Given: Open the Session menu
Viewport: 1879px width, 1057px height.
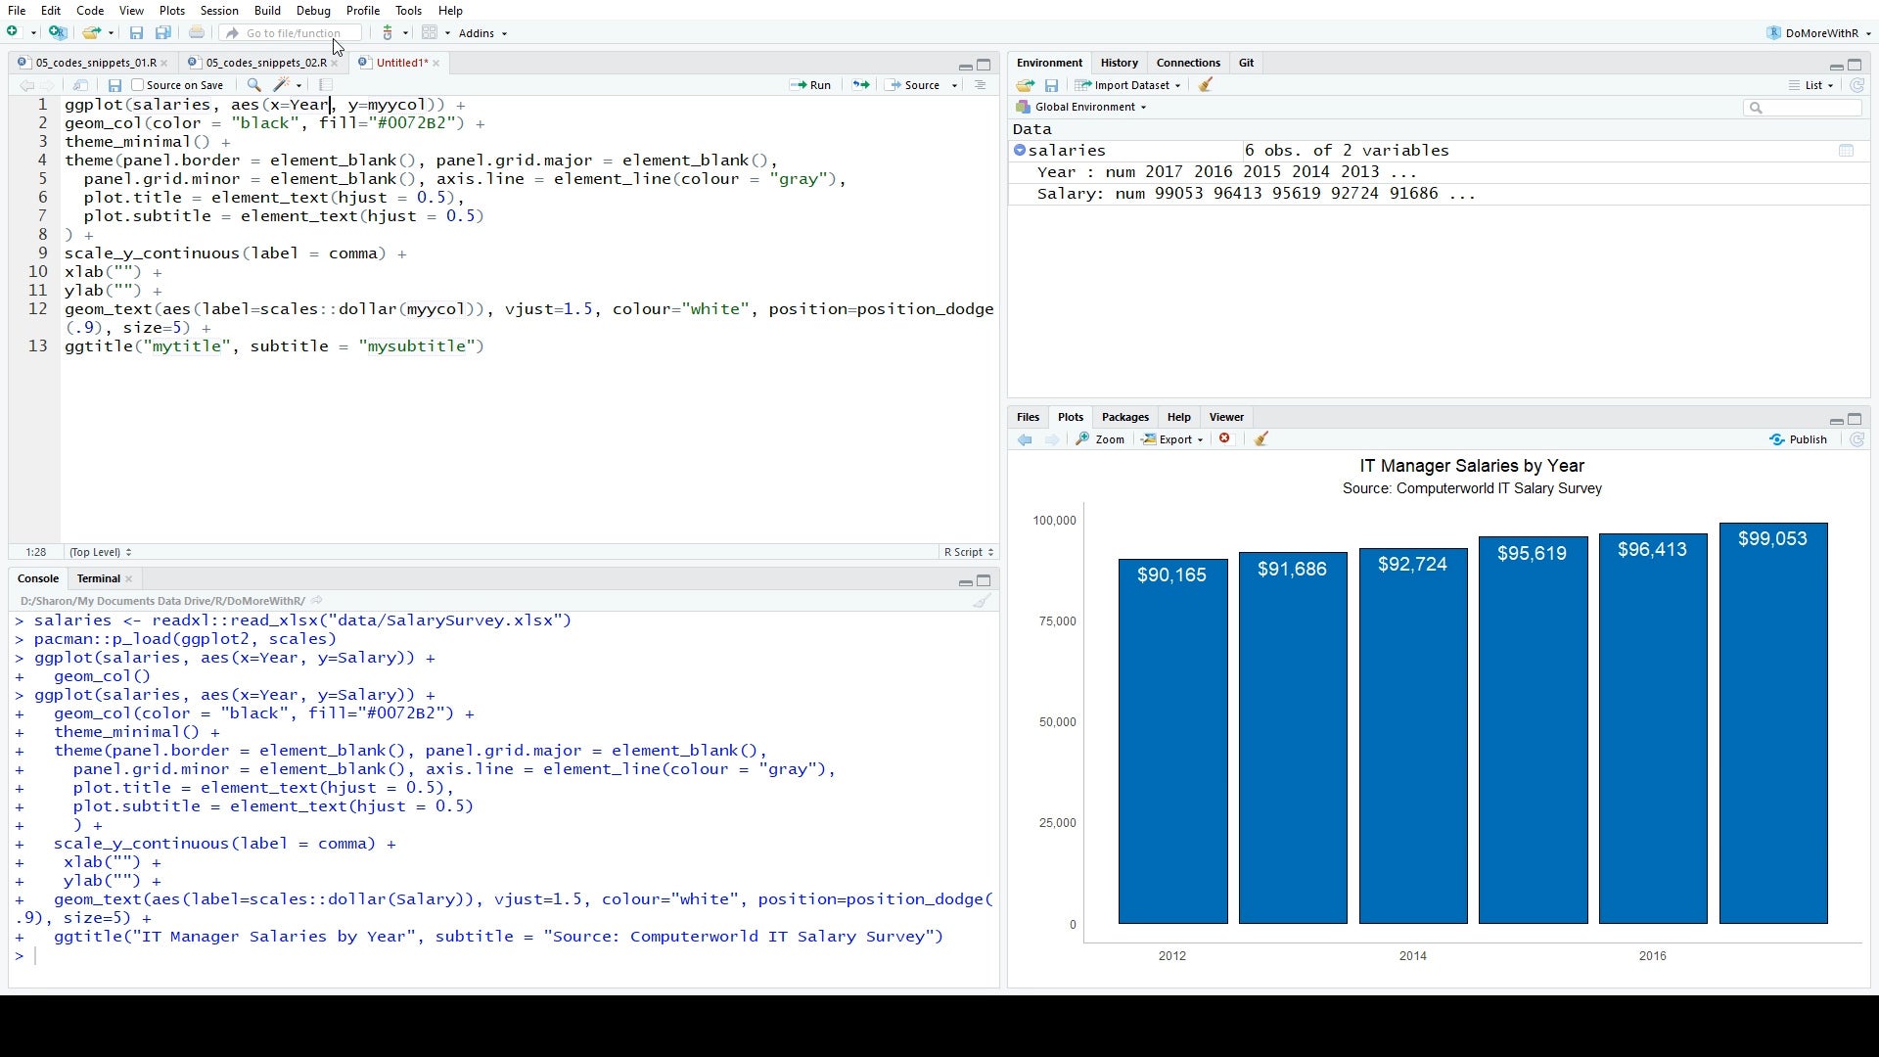Looking at the screenshot, I should [x=219, y=10].
